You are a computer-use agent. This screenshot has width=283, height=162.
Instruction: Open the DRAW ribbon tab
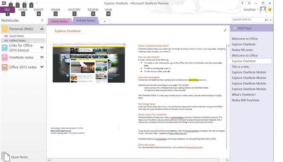click(x=55, y=10)
